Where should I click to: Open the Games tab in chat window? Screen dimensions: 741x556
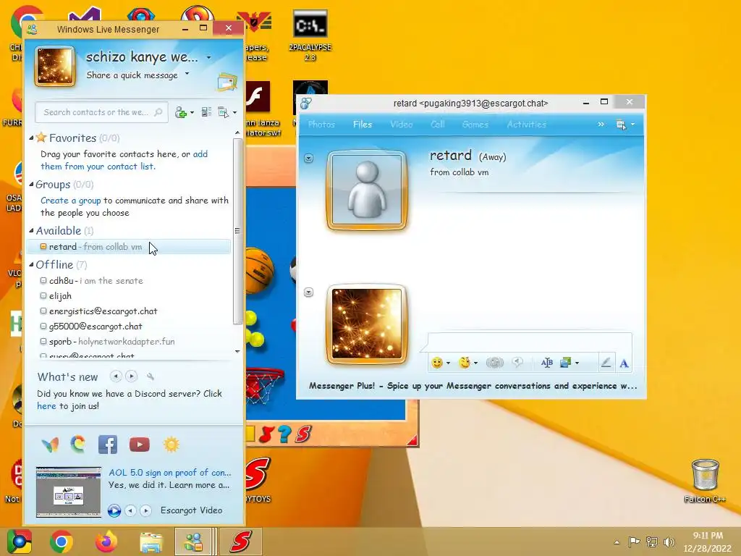tap(475, 125)
